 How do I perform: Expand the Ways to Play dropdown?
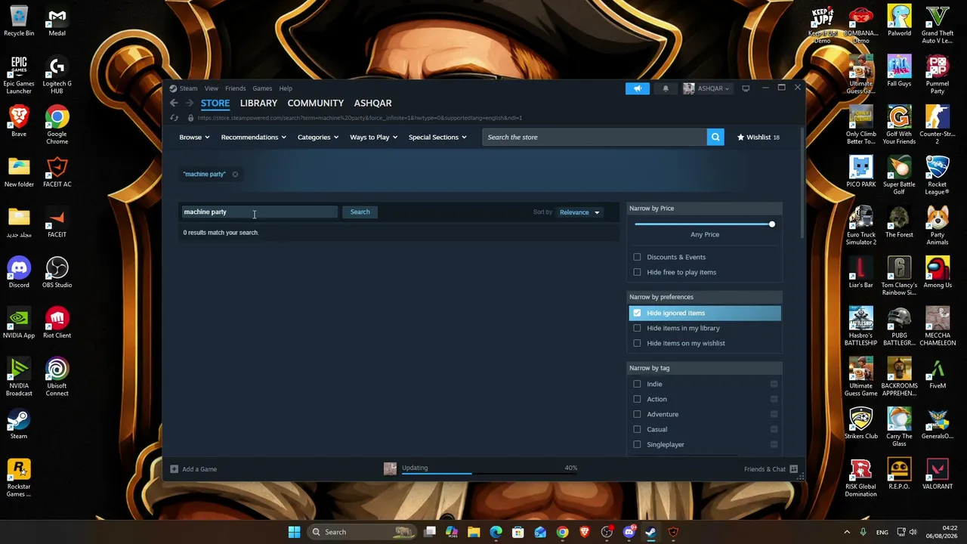click(x=373, y=138)
